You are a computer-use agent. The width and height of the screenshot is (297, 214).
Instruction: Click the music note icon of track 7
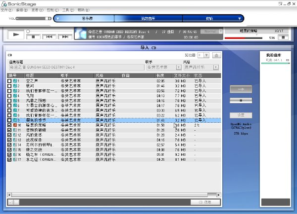pyautogui.click(x=15, y=110)
